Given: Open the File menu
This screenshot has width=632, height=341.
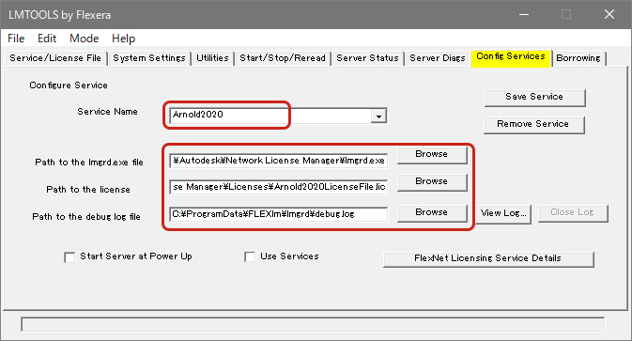Looking at the screenshot, I should [16, 39].
